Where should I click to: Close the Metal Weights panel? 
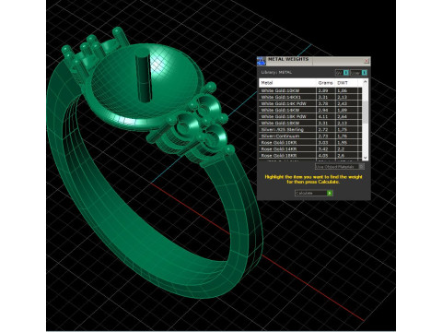click(366, 61)
